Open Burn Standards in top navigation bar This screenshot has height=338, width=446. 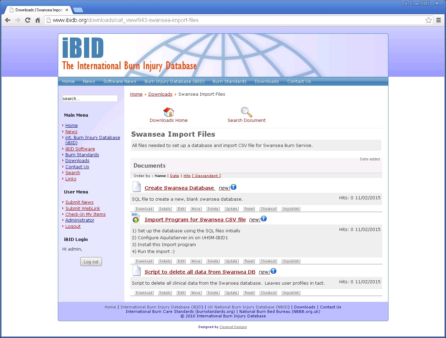click(x=229, y=82)
